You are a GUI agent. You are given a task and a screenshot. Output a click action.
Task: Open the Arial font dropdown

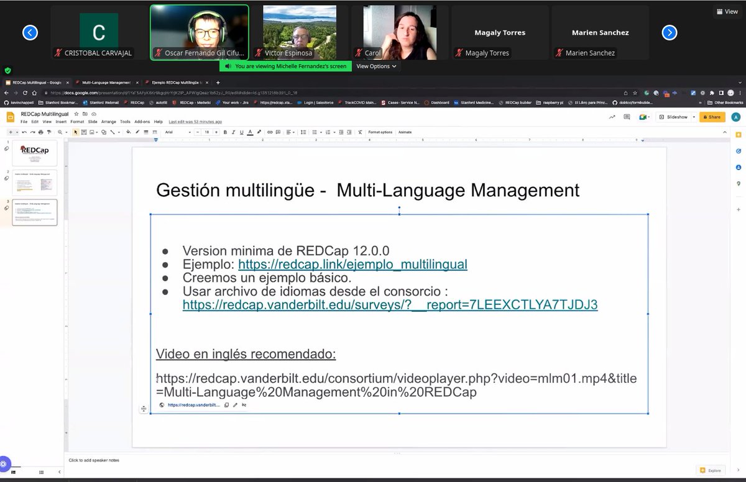coord(177,132)
